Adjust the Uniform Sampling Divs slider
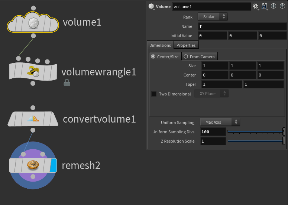The image size is (288, 205). 256,131
